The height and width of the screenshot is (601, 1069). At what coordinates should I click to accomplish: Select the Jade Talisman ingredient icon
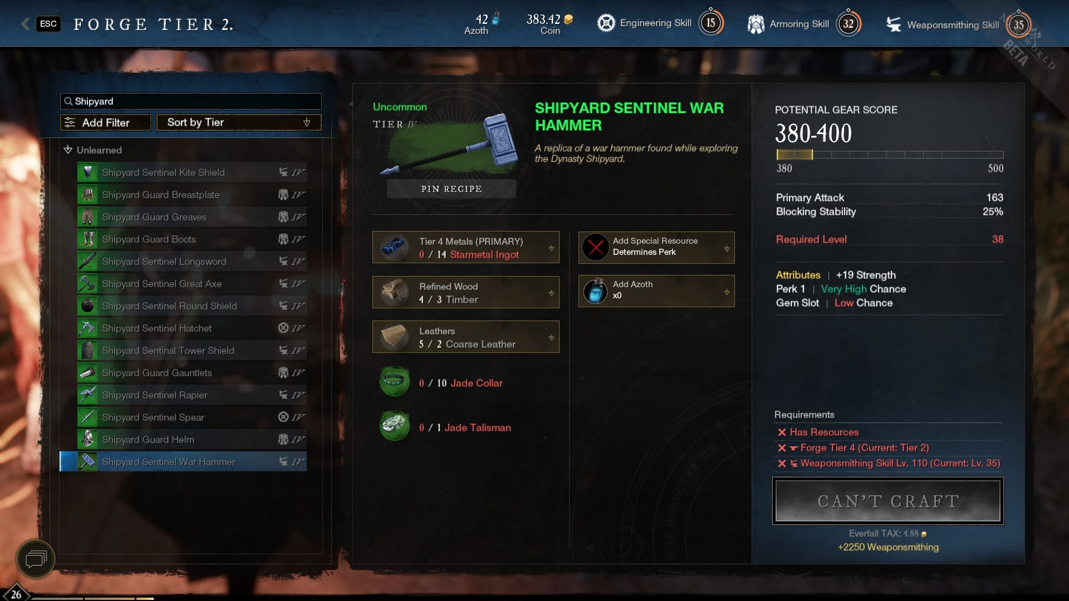click(395, 426)
